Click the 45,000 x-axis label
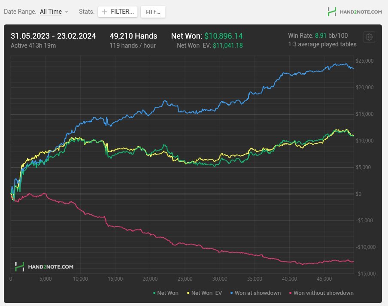388x306 pixels. click(x=324, y=279)
